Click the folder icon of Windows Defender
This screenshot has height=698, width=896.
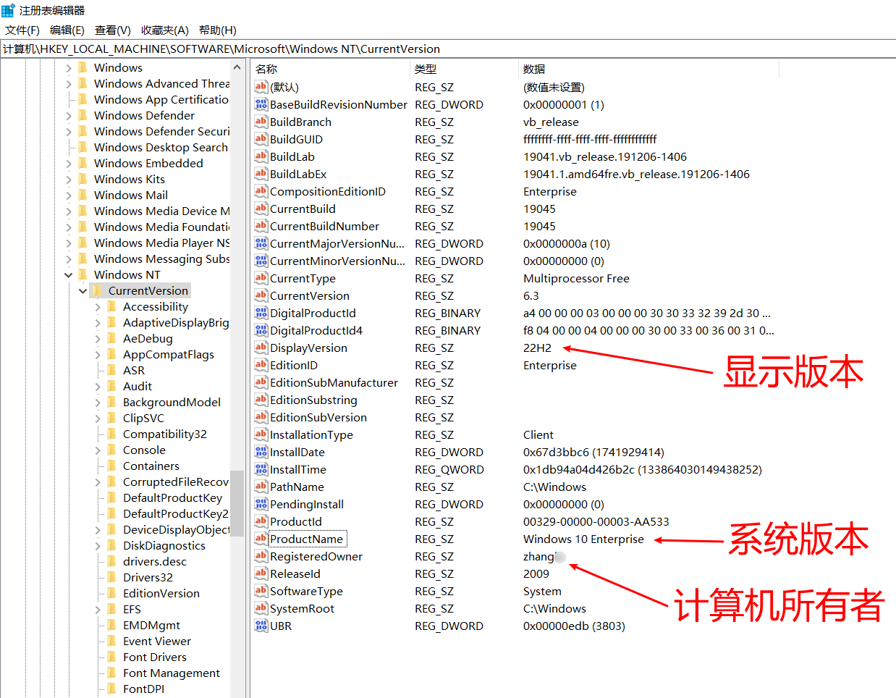pyautogui.click(x=83, y=115)
